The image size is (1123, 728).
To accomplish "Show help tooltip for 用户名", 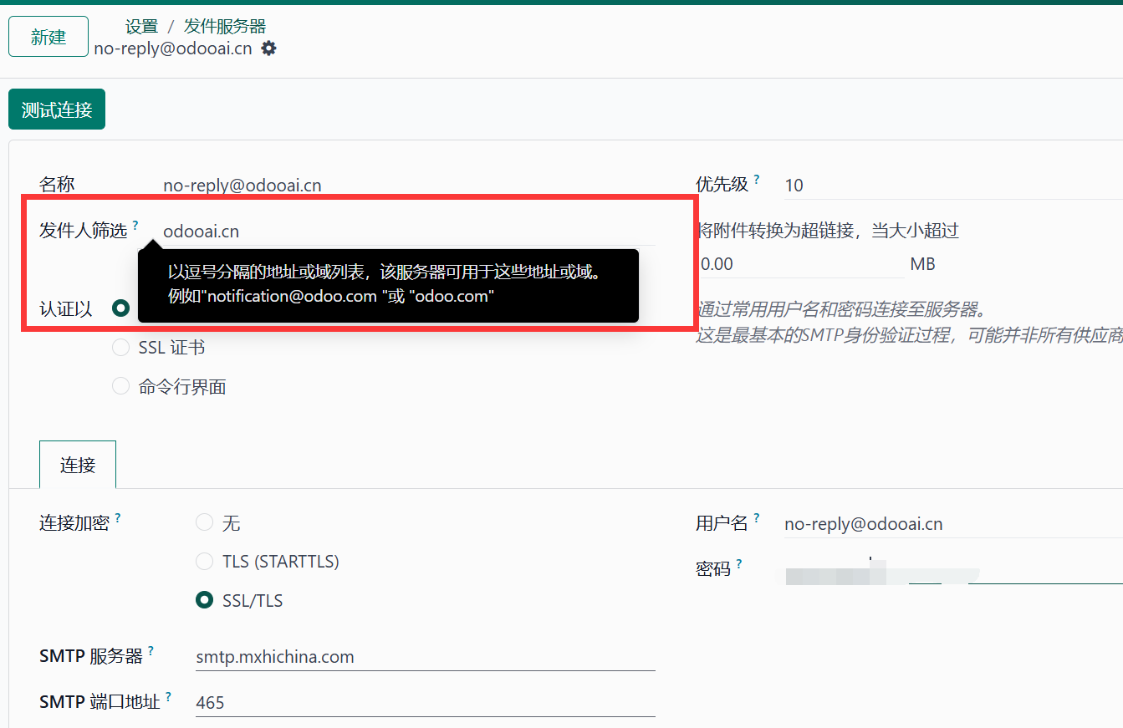I will click(x=757, y=518).
